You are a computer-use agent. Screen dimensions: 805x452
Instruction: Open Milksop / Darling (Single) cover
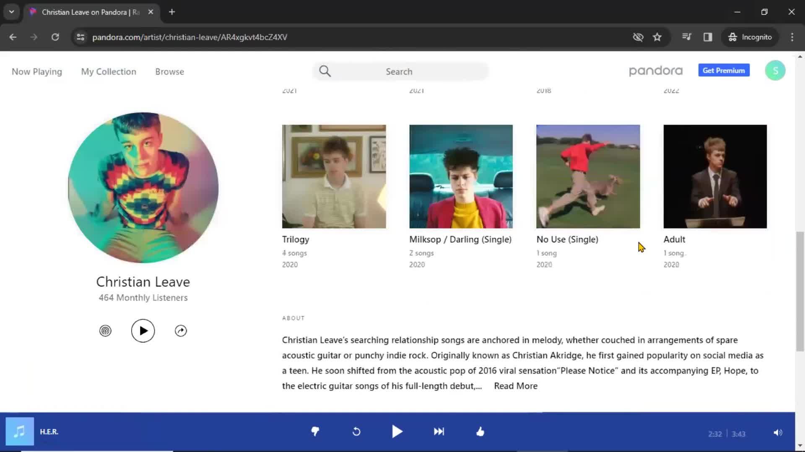461,177
